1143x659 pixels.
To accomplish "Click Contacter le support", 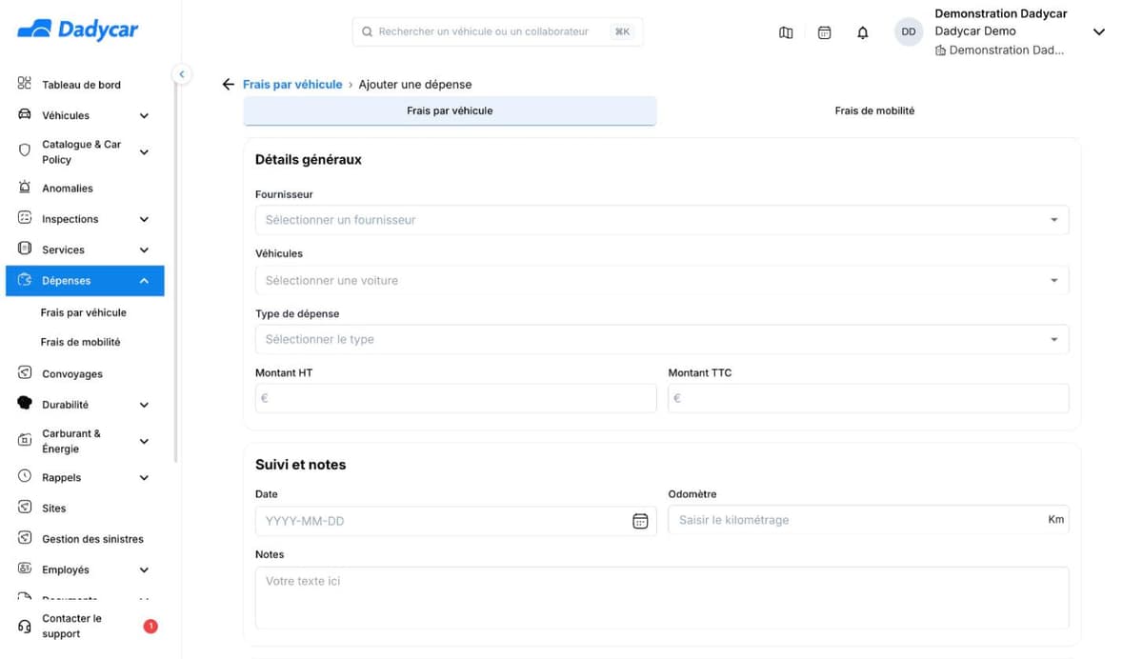I will 71,626.
